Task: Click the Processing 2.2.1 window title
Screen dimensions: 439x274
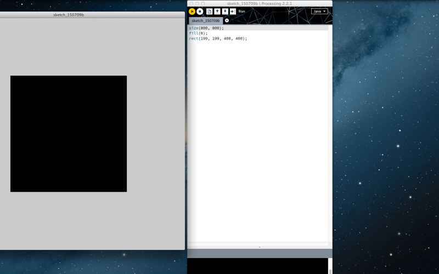Action: (260, 4)
